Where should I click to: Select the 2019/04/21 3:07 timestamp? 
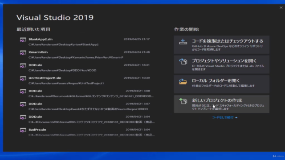click(x=138, y=104)
